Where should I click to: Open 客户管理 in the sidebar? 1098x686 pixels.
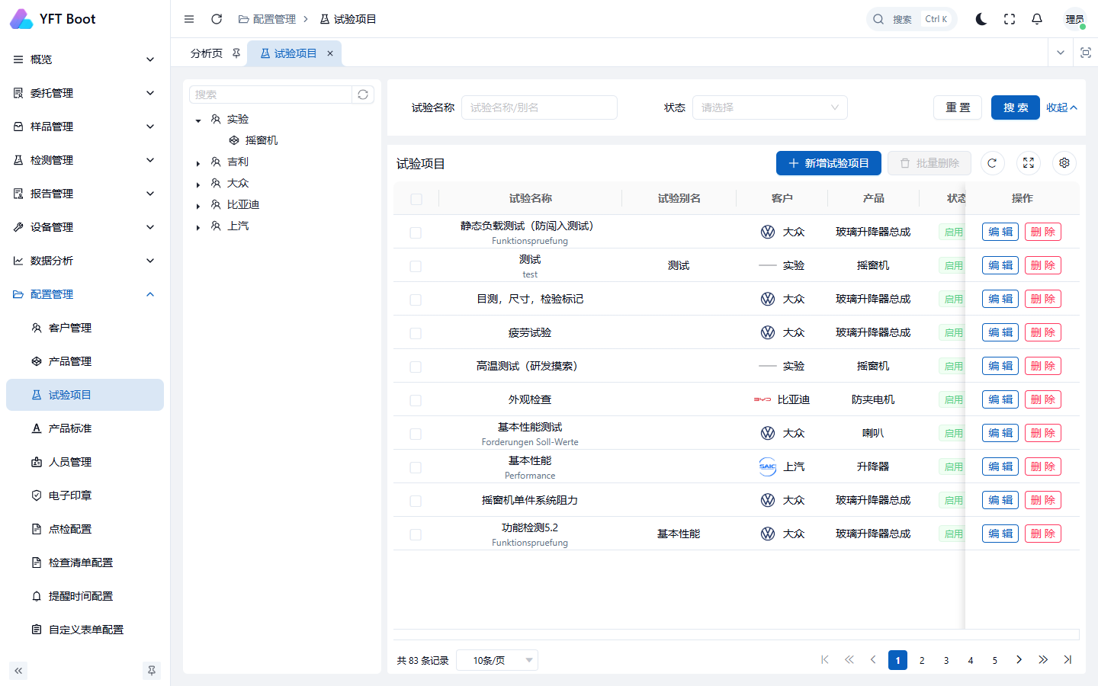click(x=85, y=328)
